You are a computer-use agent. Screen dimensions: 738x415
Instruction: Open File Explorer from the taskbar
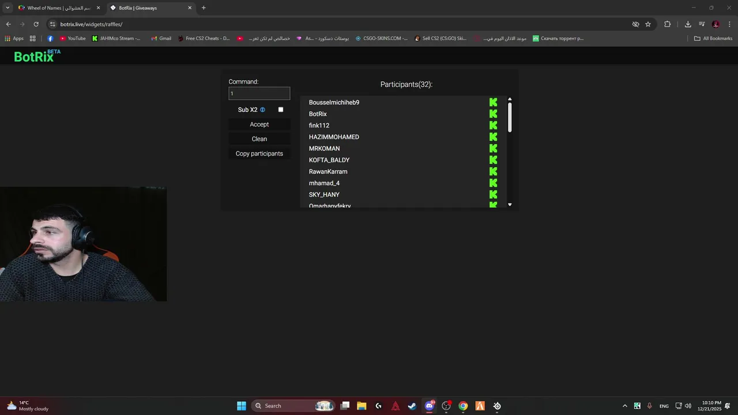362,406
